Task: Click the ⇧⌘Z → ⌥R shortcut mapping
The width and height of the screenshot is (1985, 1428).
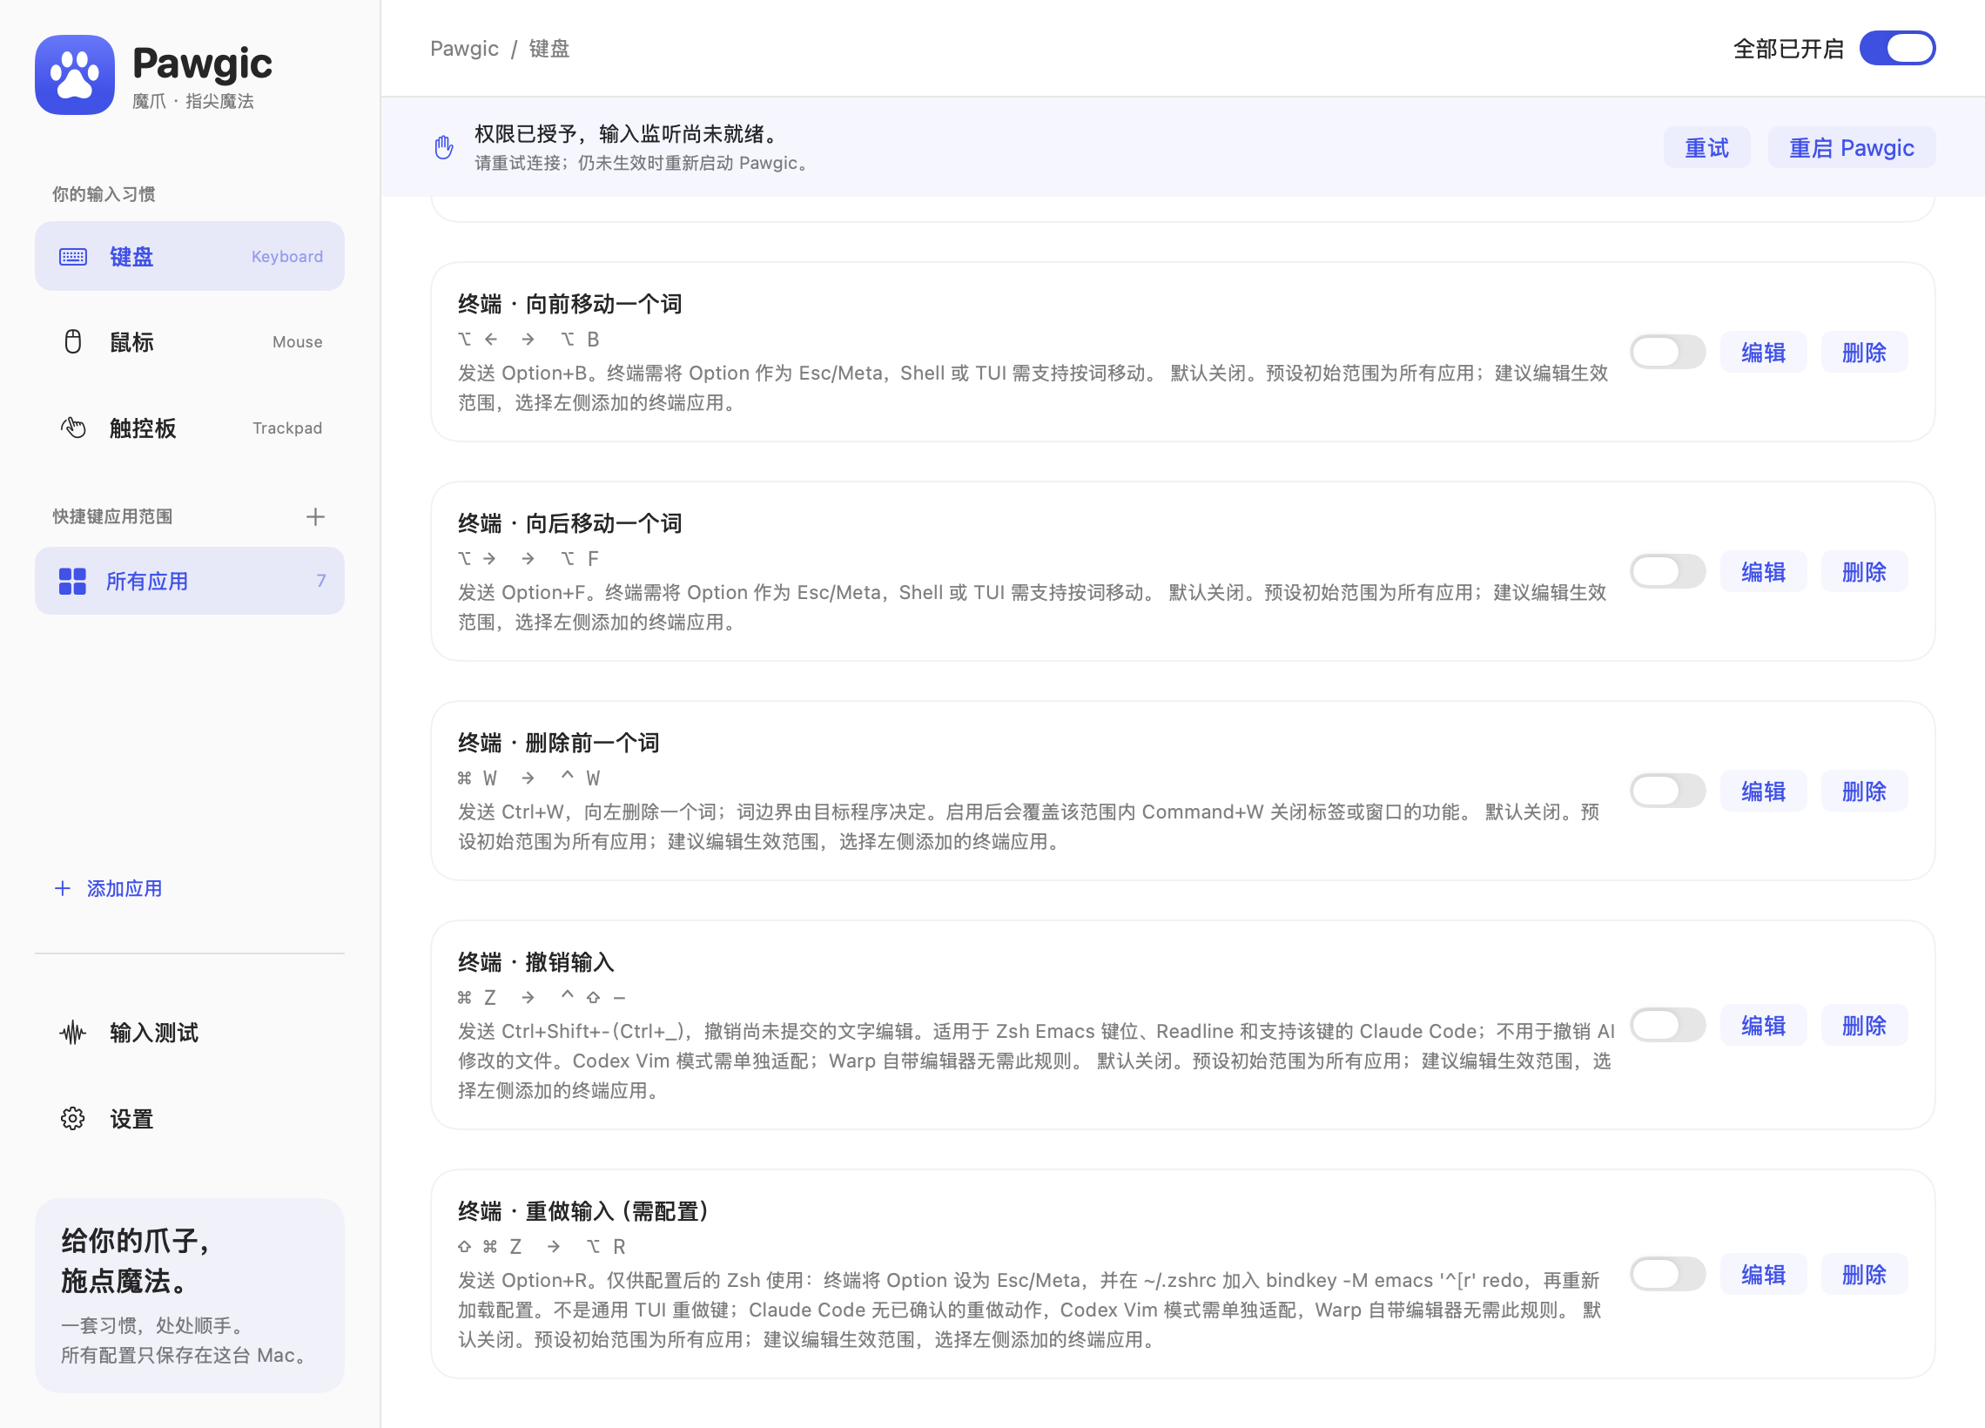Action: click(542, 1246)
